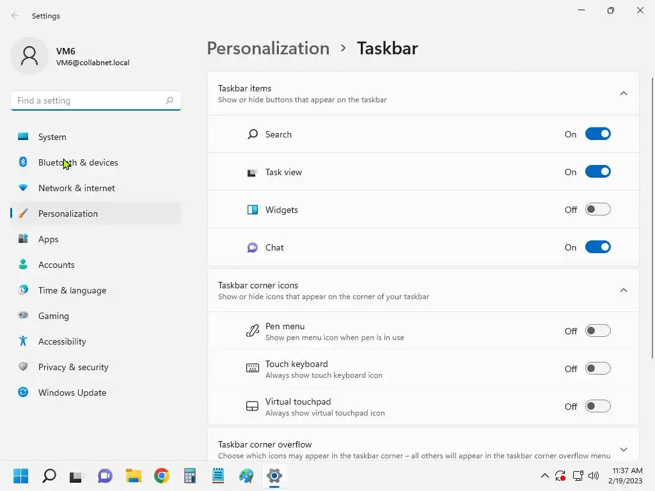Enable the Widgets toggle
The image size is (655, 491).
point(598,209)
